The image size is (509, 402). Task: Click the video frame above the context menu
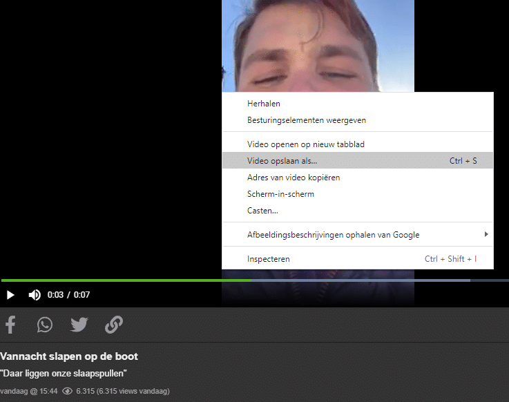coord(318,46)
